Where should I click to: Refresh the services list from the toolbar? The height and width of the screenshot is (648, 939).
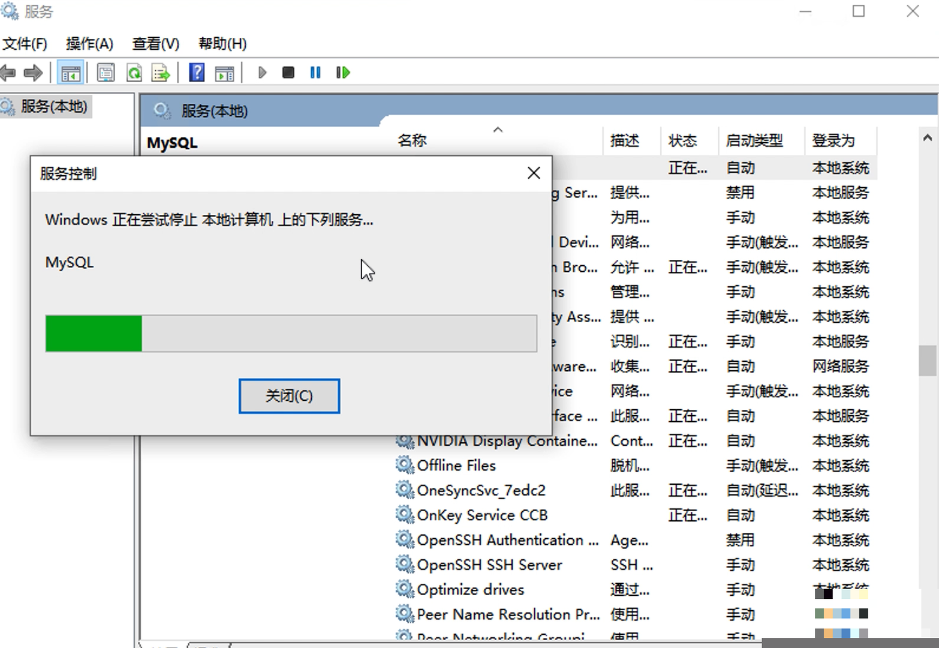pos(134,73)
